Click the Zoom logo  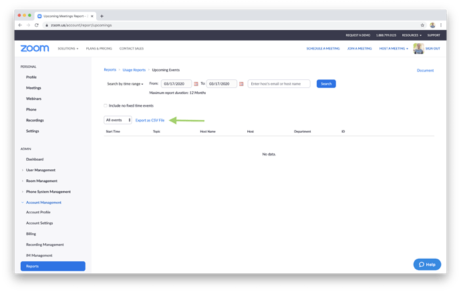[x=35, y=49]
